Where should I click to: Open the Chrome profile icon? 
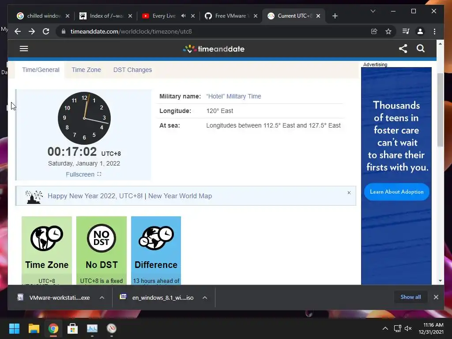pyautogui.click(x=420, y=31)
